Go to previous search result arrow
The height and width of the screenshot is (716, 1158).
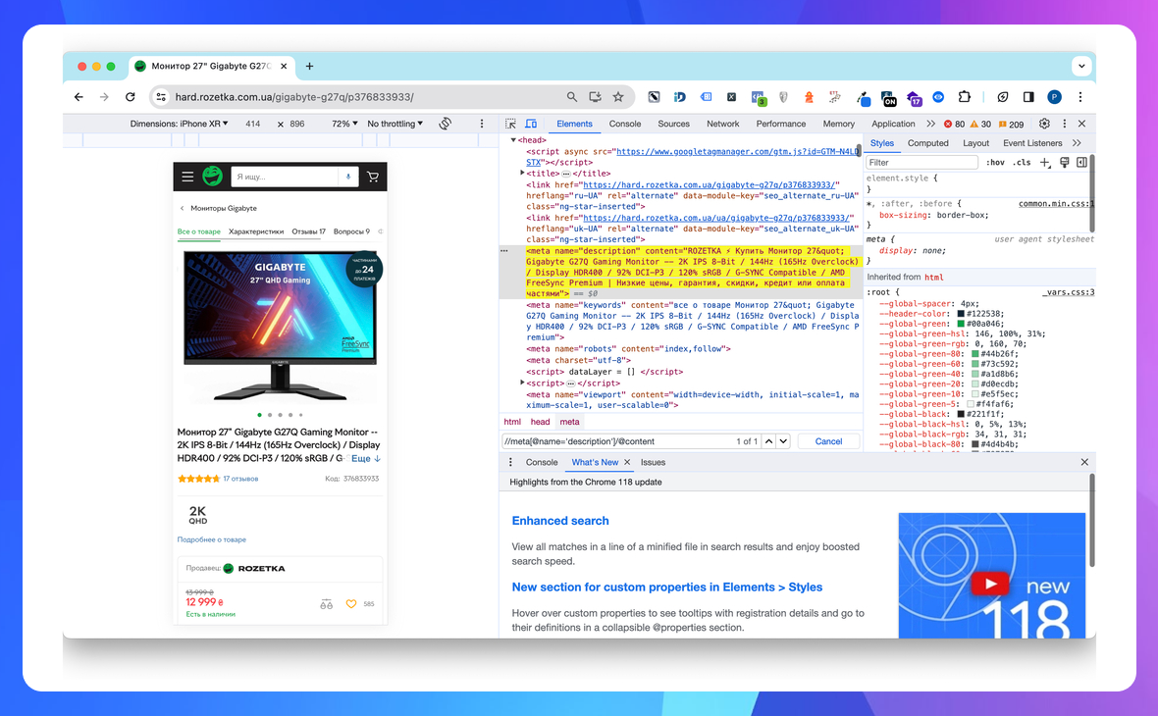[768, 441]
